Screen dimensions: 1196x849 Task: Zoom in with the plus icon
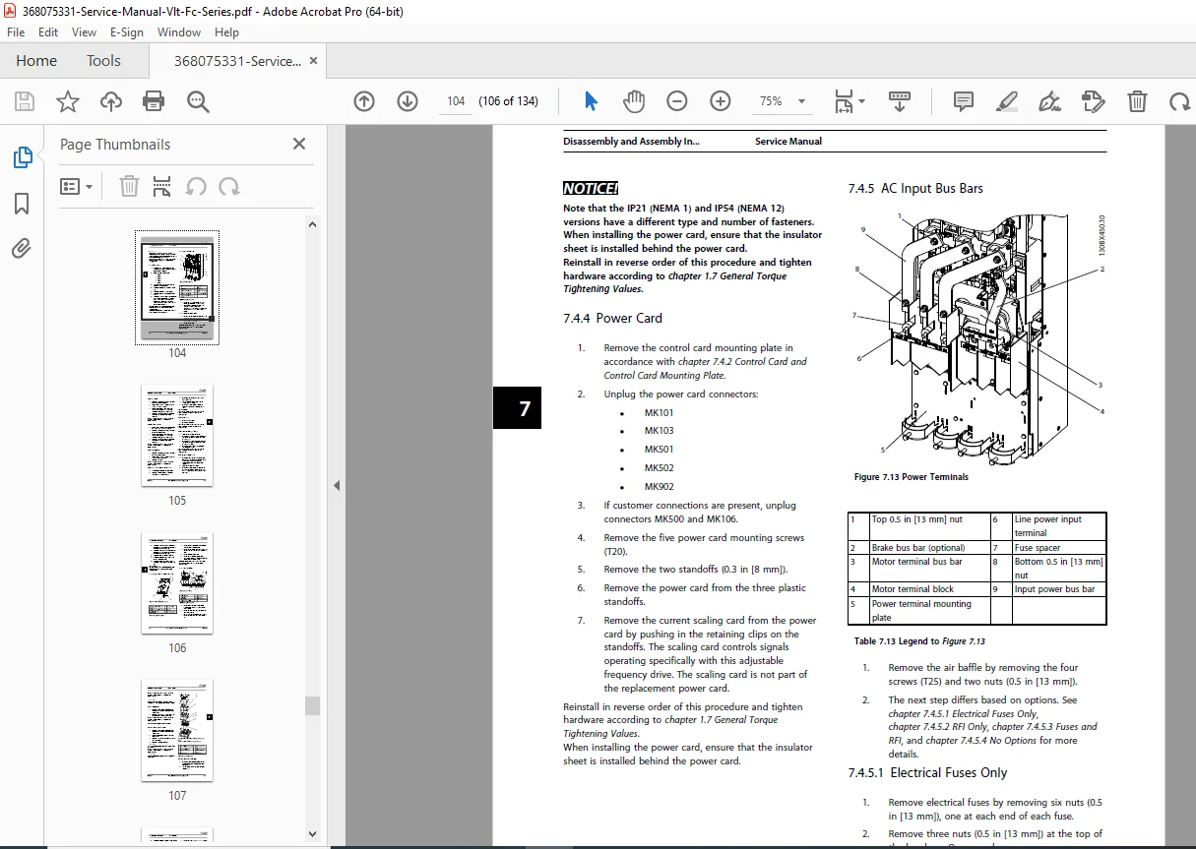point(720,101)
